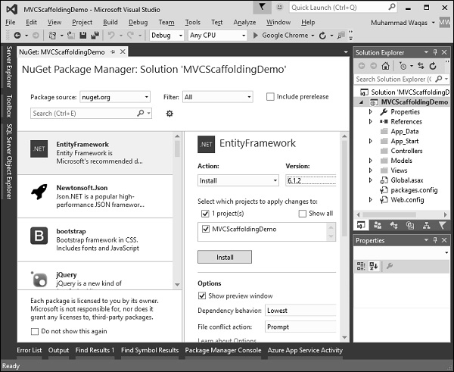Screen dimensions: 454x372
Task: Click the Undo toolbar icon
Action: [111, 36]
